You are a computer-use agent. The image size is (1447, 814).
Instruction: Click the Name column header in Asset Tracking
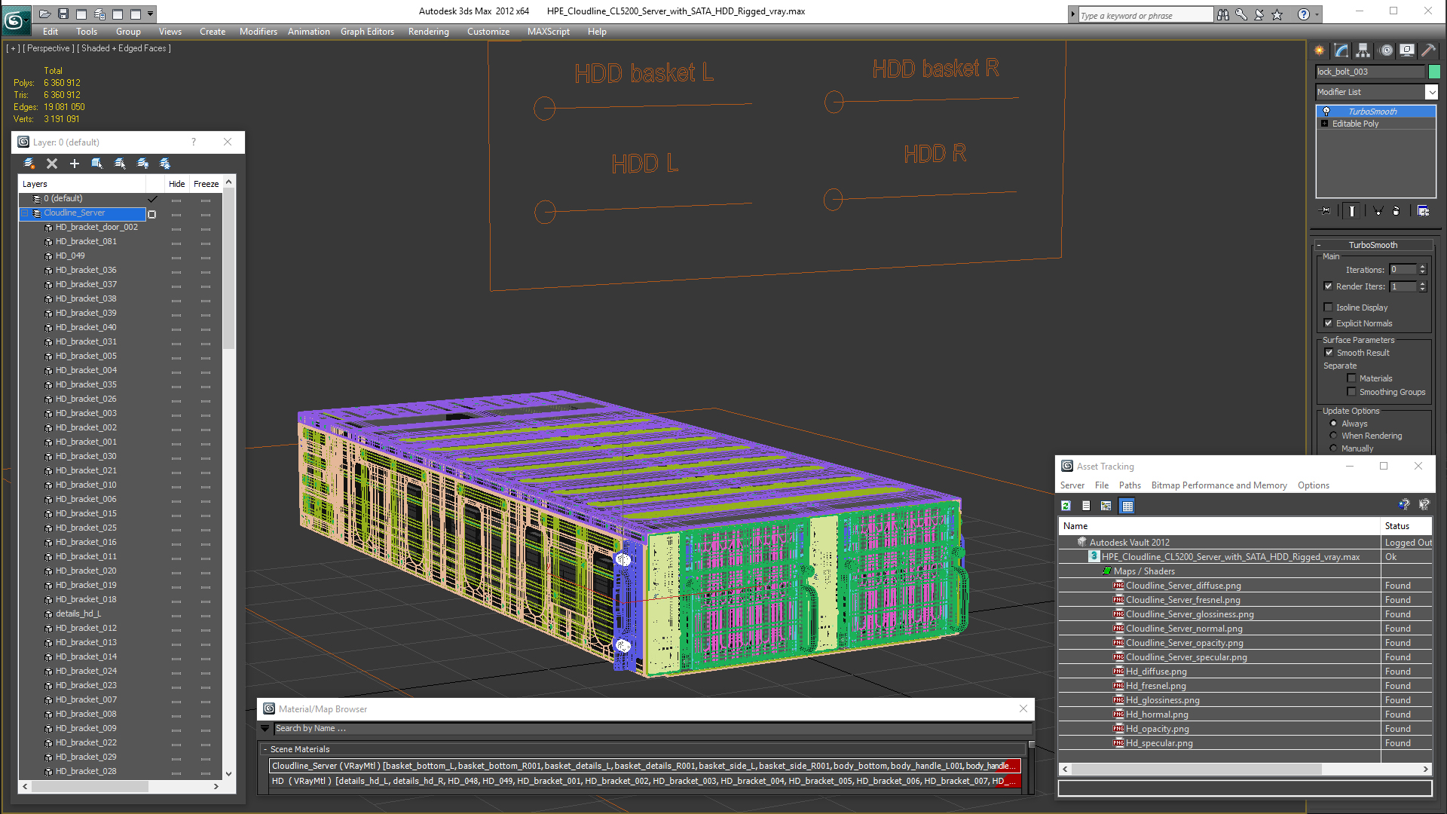tap(1219, 526)
